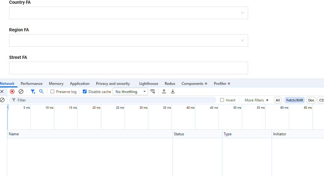Open network conditions wifi icon
This screenshot has height=176, width=324.
coord(153,91)
